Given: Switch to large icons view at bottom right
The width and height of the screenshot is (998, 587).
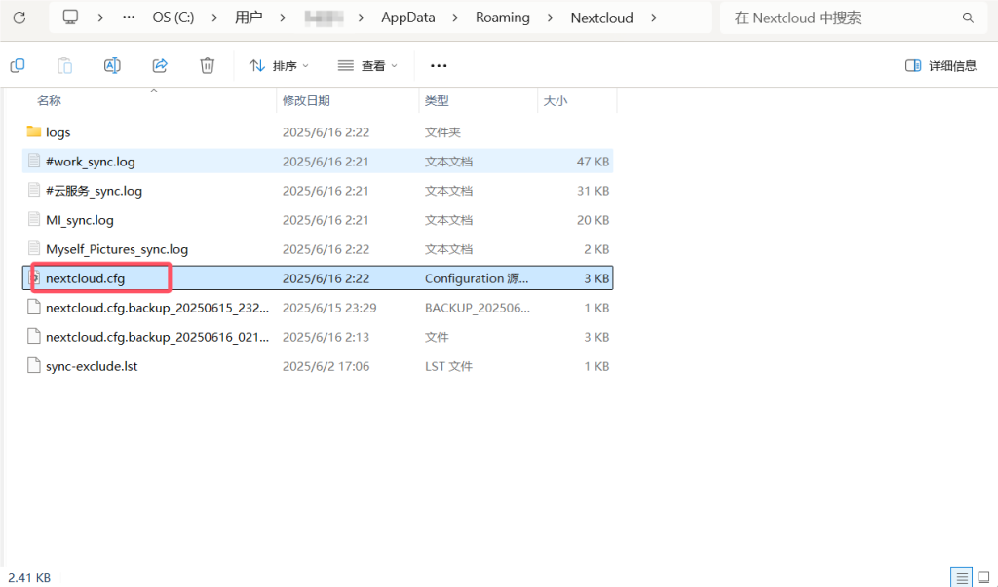Looking at the screenshot, I should 982,577.
